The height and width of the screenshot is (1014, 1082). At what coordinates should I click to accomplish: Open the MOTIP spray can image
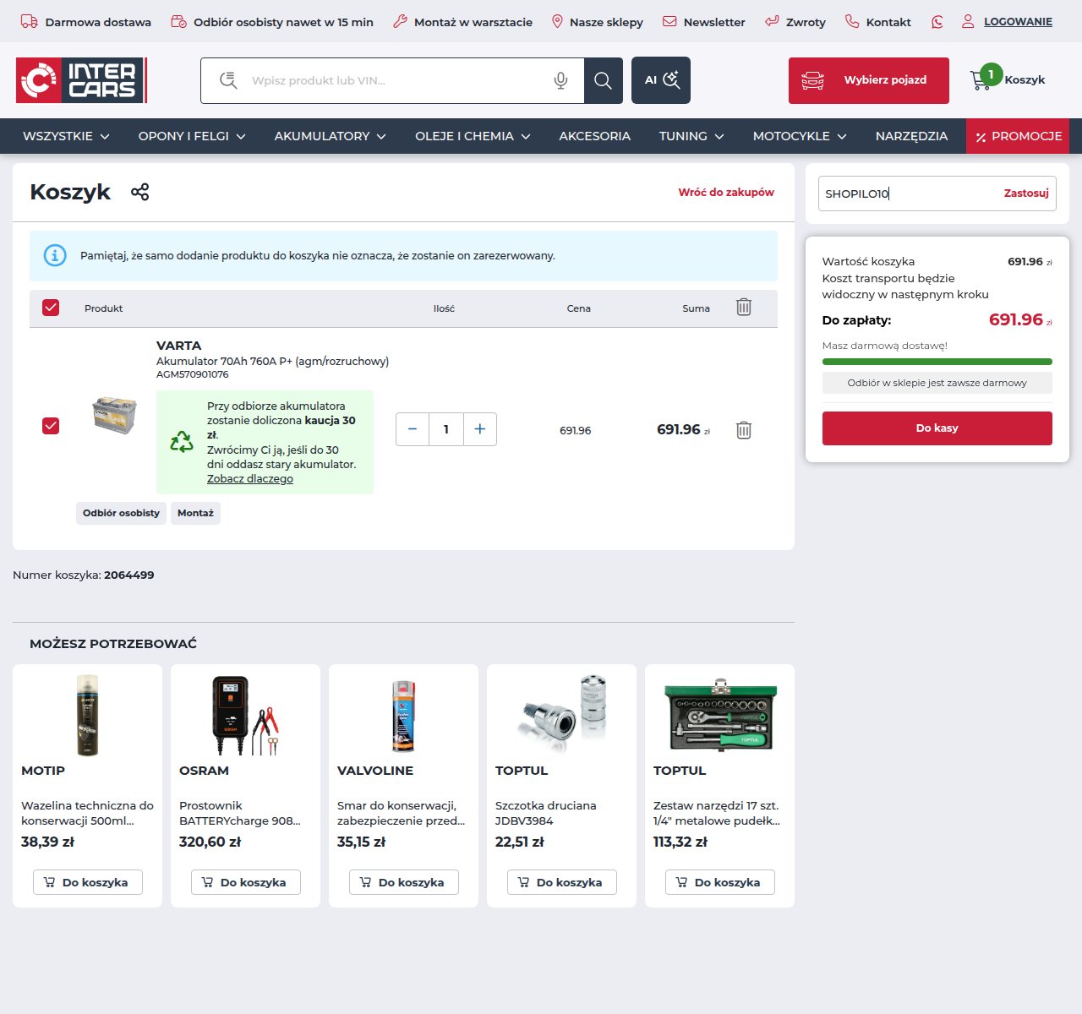(87, 715)
